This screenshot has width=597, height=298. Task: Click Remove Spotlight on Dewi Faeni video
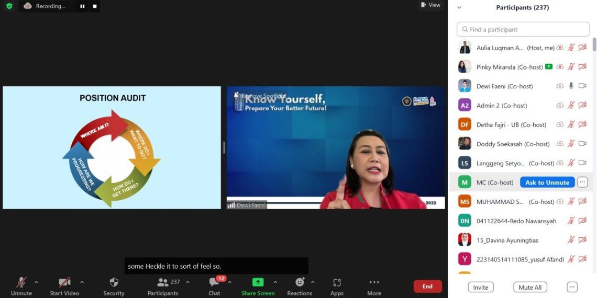click(263, 96)
